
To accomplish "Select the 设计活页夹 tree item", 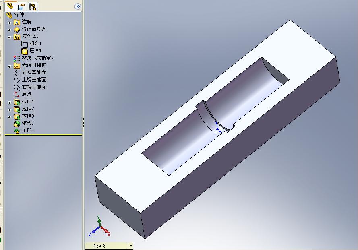I will [x=34, y=29].
